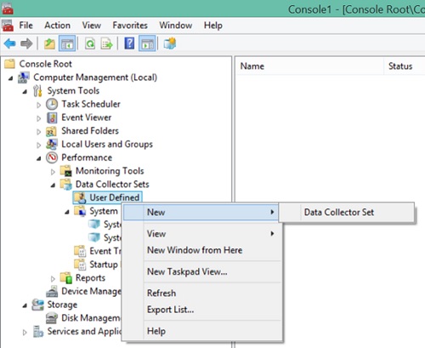Click the Export List toolbar icon
425x348 pixels.
[x=107, y=43]
